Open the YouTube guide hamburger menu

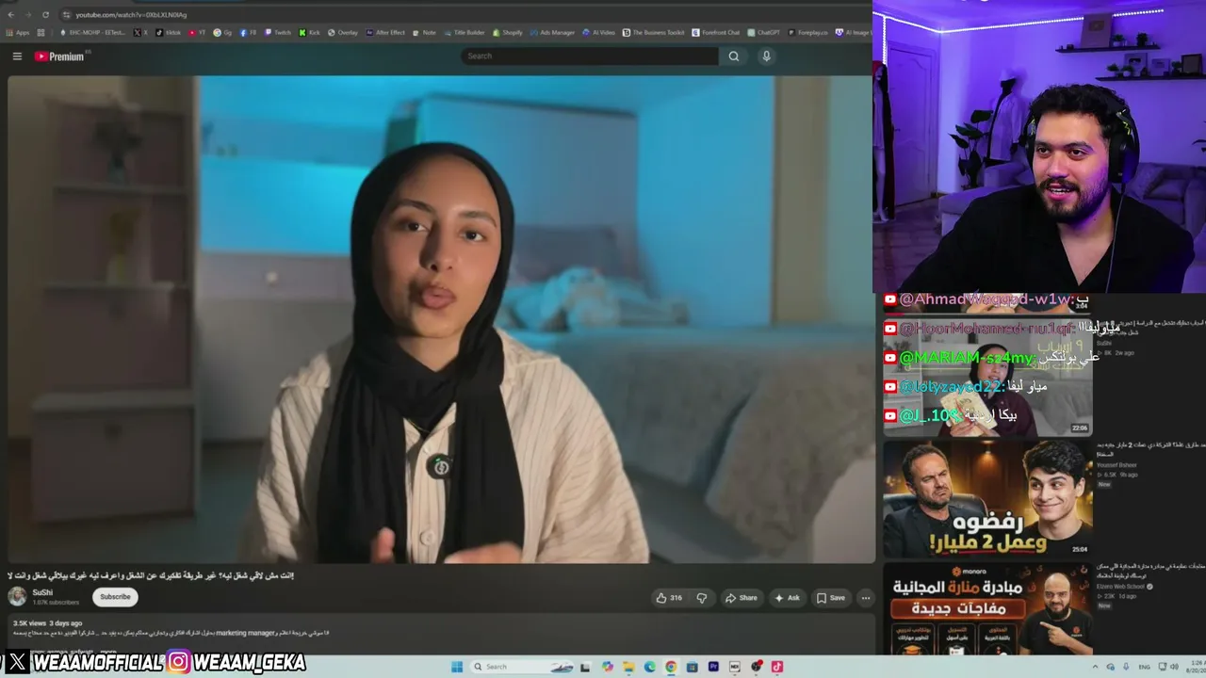click(17, 56)
